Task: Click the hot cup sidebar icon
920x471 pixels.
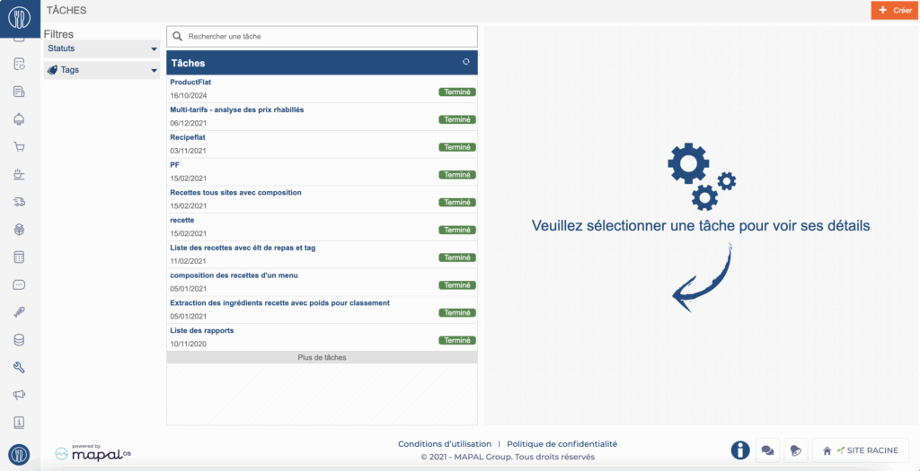Action: [x=19, y=174]
